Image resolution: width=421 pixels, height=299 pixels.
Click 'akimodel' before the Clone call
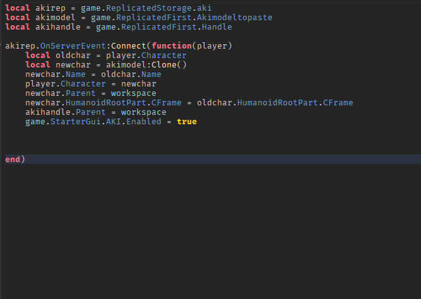click(x=126, y=65)
